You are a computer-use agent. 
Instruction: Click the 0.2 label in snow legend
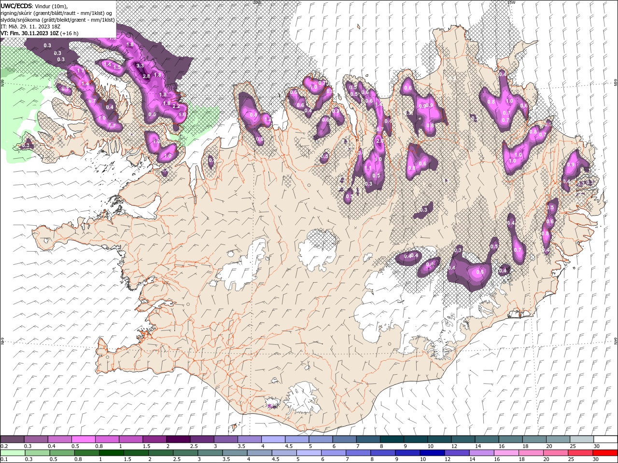3,446
